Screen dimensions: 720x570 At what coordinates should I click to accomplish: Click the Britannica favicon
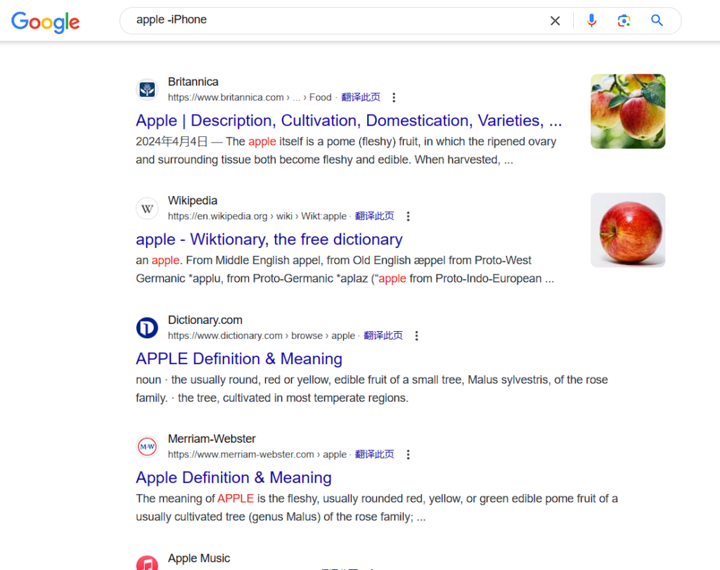tap(147, 89)
